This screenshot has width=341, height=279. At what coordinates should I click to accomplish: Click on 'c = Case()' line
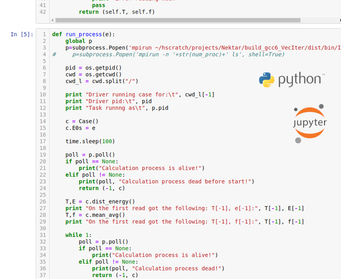(x=82, y=122)
